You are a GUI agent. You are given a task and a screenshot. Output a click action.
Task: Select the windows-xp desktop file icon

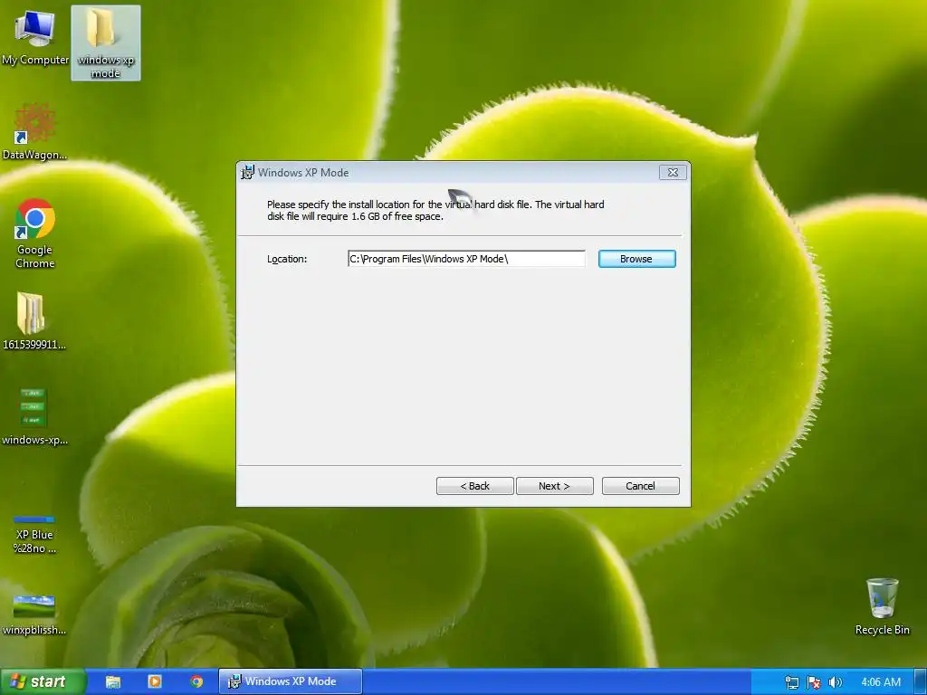point(34,416)
